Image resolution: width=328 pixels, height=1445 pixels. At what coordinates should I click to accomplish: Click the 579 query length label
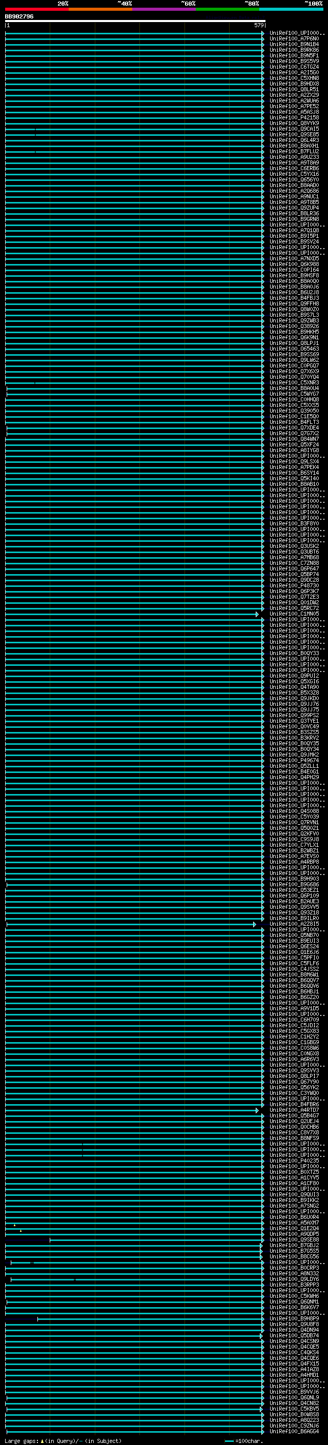point(258,26)
